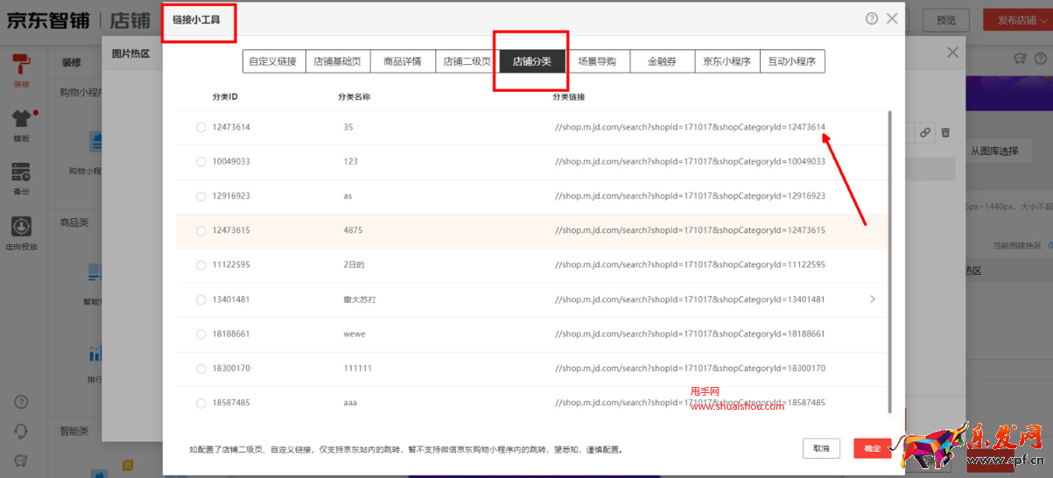Switch to 店铺二级页 tab

pyautogui.click(x=467, y=61)
